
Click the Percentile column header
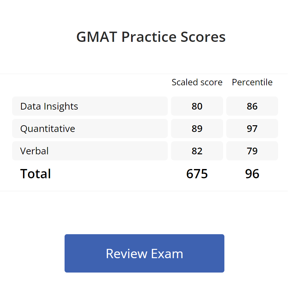click(252, 82)
